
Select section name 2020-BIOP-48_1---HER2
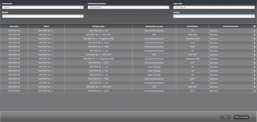[98, 79]
